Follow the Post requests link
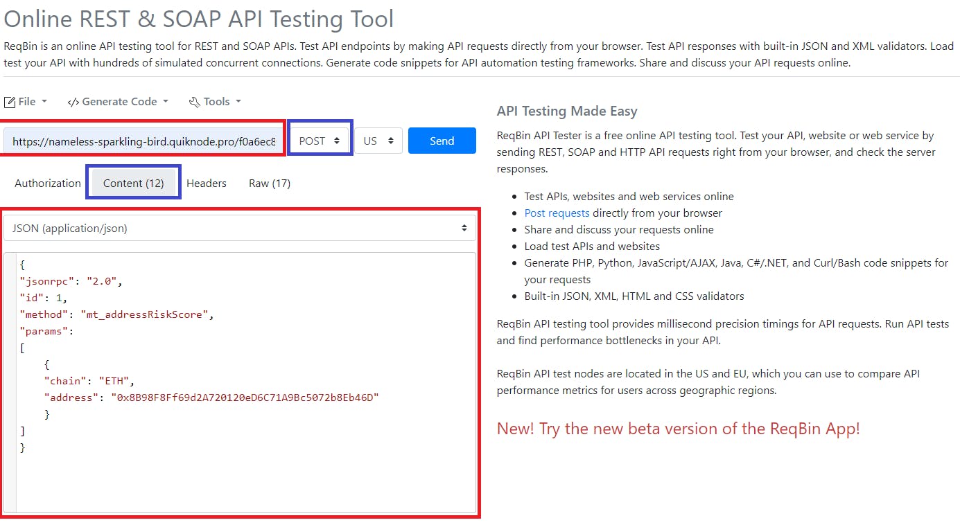Screen dimensions: 960x527 [x=557, y=213]
